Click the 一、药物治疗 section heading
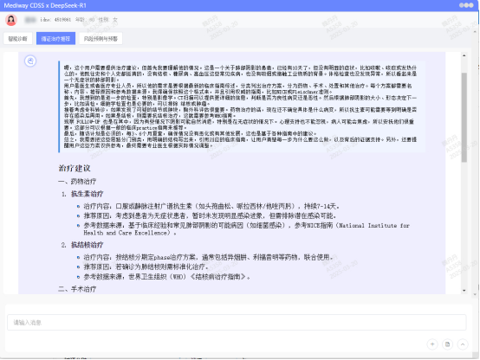This screenshot has width=480, height=360. pyautogui.click(x=77, y=182)
